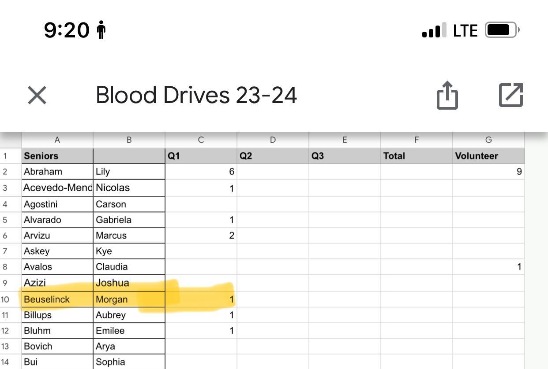
Task: Click the Seniors header cell
Action: point(57,156)
